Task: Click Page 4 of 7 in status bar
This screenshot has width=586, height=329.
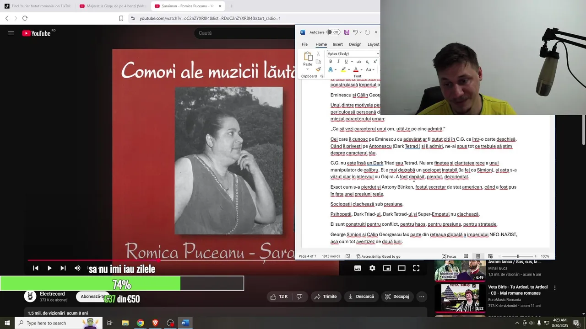Action: click(307, 256)
